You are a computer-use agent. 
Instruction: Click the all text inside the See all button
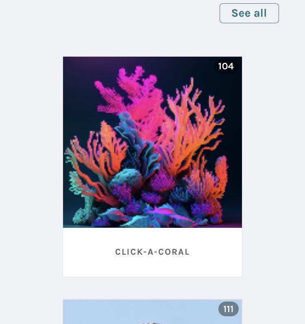260,13
